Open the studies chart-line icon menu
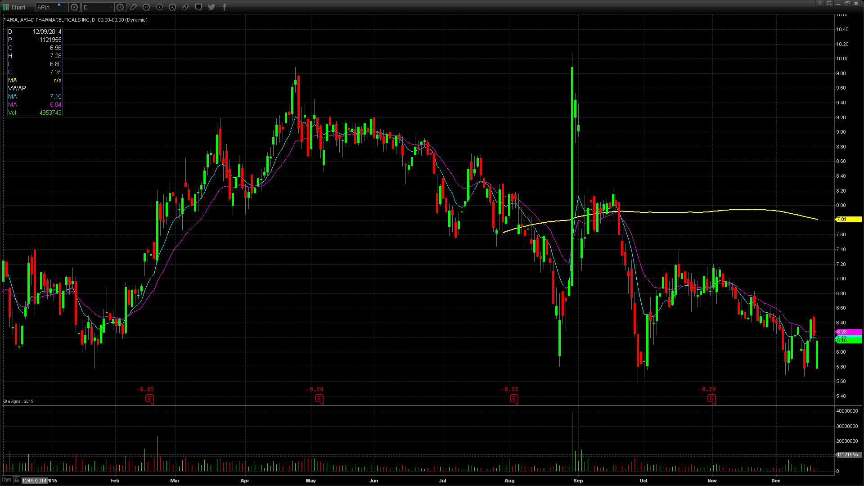This screenshot has height=486, width=864. click(146, 7)
